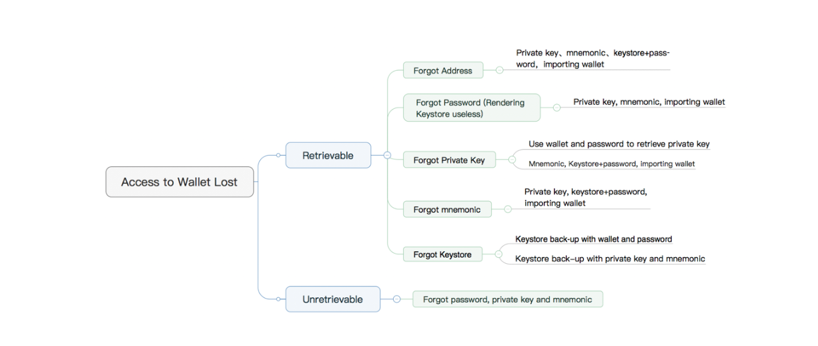This screenshot has height=346, width=818.
Task: Click 'Keystore back-up with private key and mnemonic'
Action: [610, 259]
